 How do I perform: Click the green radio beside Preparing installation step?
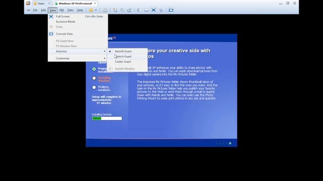[94, 69]
